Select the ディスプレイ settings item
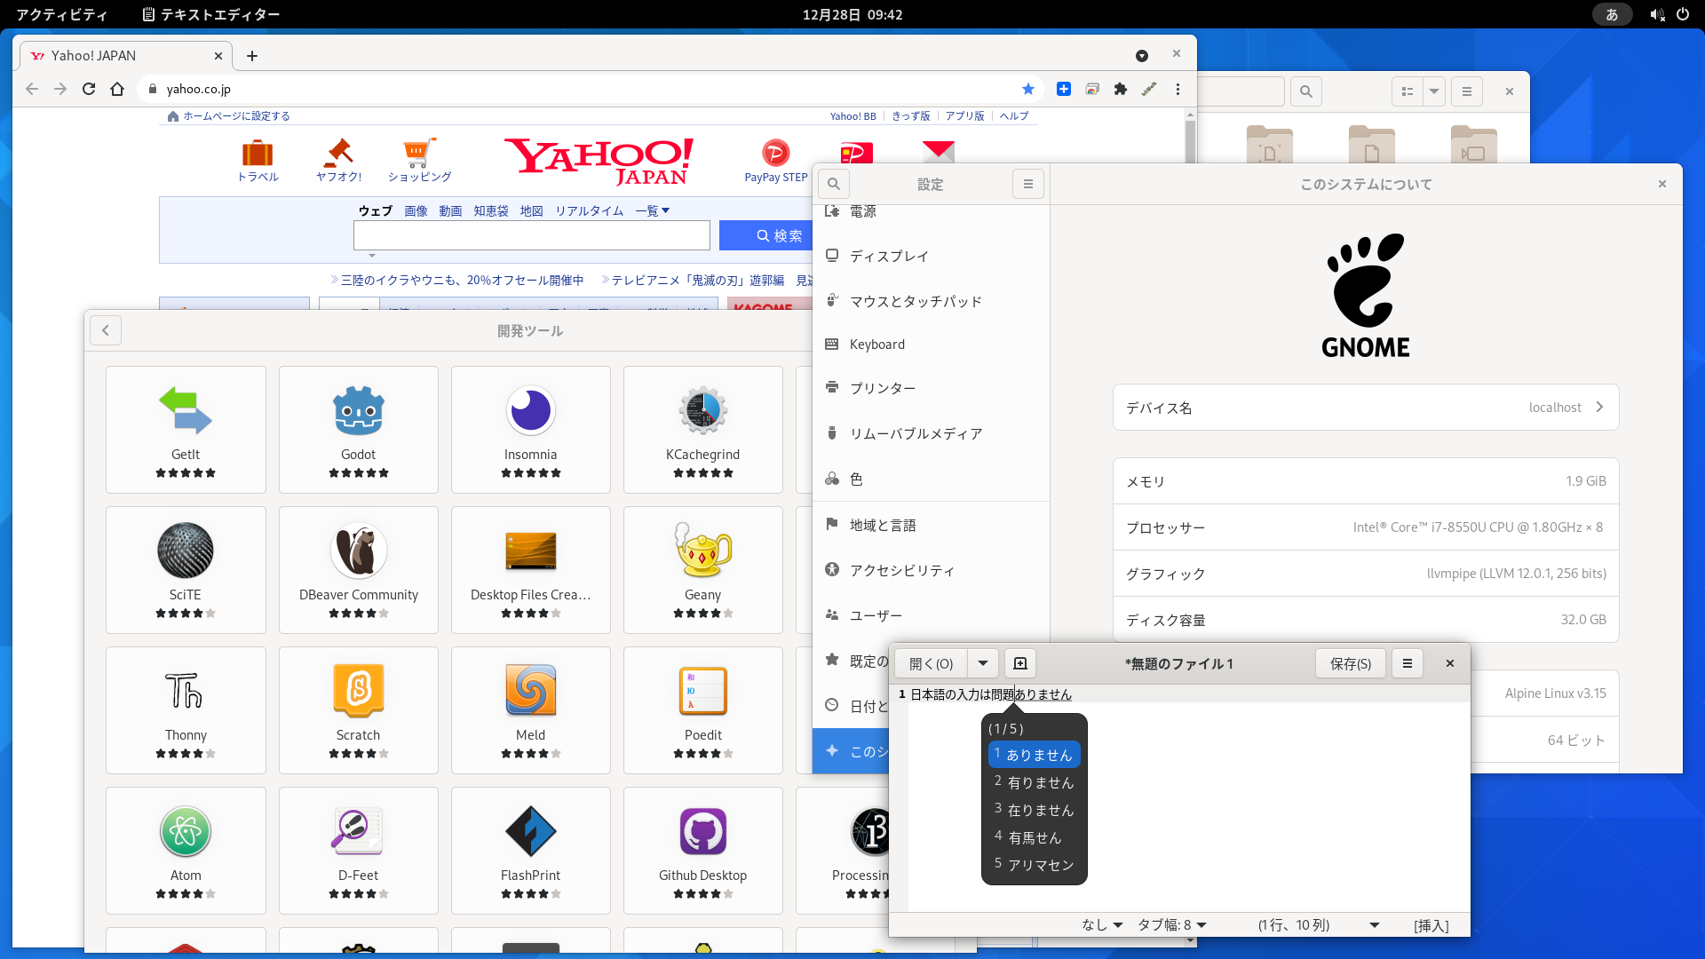The image size is (1705, 959). (x=931, y=256)
